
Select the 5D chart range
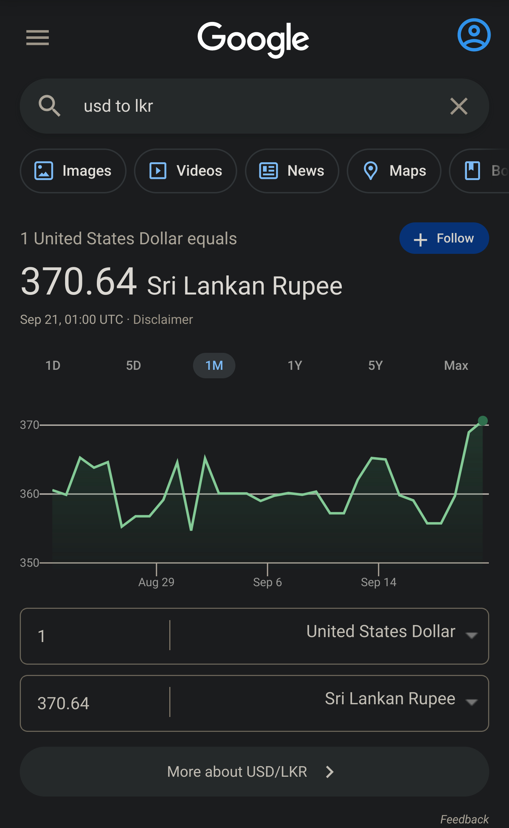pyautogui.click(x=134, y=366)
